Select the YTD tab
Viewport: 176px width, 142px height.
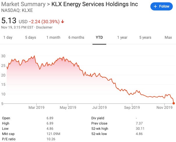[x=99, y=37]
